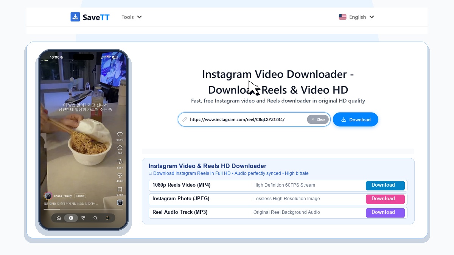This screenshot has width=454, height=255.
Task: Click the 'Instagram Photo (JPEG)' label
Action: click(x=181, y=199)
